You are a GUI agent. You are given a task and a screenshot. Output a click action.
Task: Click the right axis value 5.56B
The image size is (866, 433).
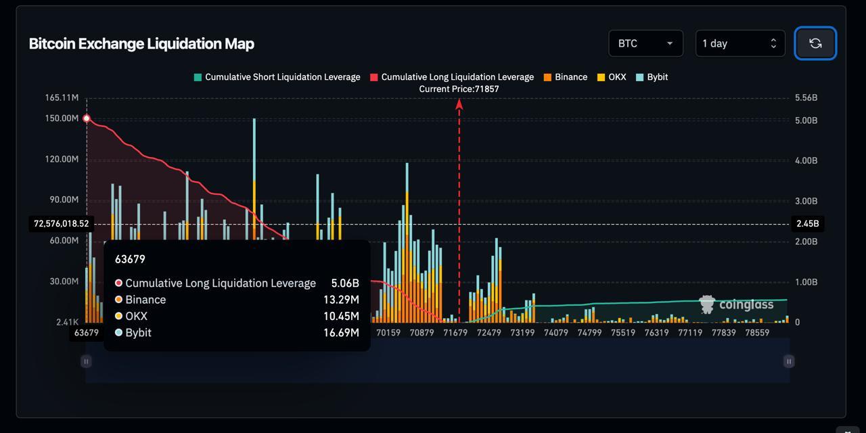click(x=806, y=98)
